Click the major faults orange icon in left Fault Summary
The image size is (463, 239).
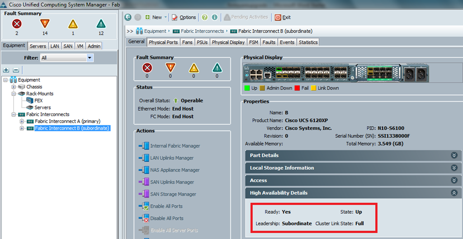click(45, 23)
